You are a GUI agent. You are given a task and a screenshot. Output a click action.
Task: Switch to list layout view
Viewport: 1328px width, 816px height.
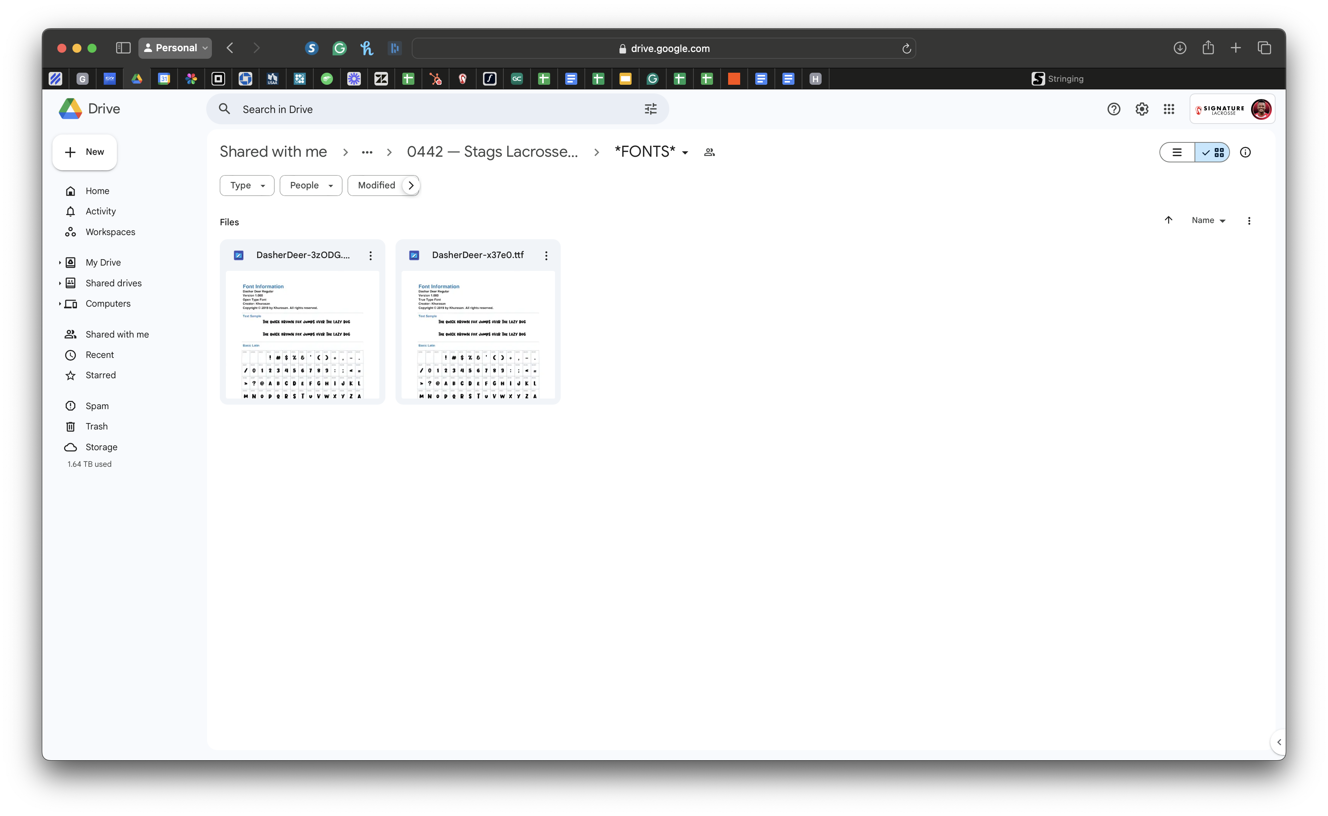[1177, 152]
